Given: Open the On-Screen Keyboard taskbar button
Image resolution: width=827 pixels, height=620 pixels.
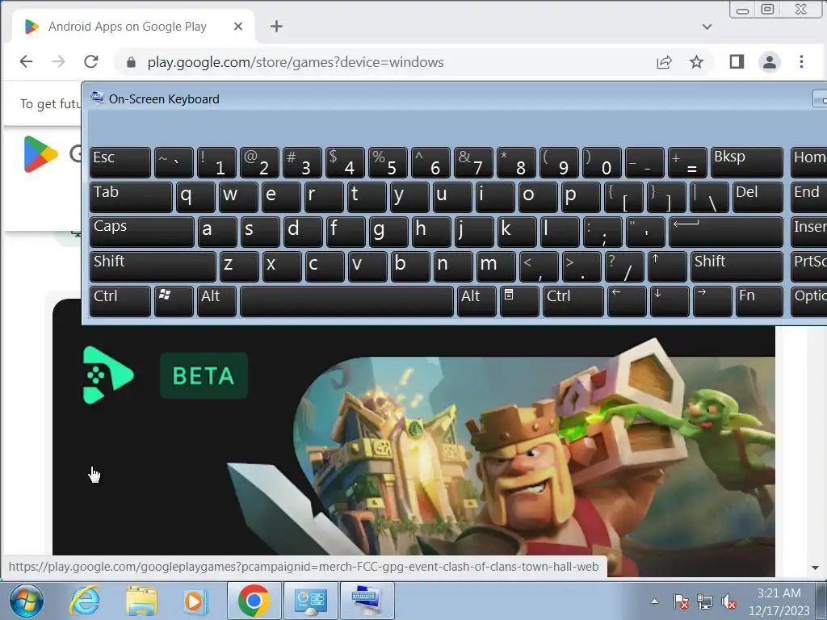Looking at the screenshot, I should pos(367,601).
